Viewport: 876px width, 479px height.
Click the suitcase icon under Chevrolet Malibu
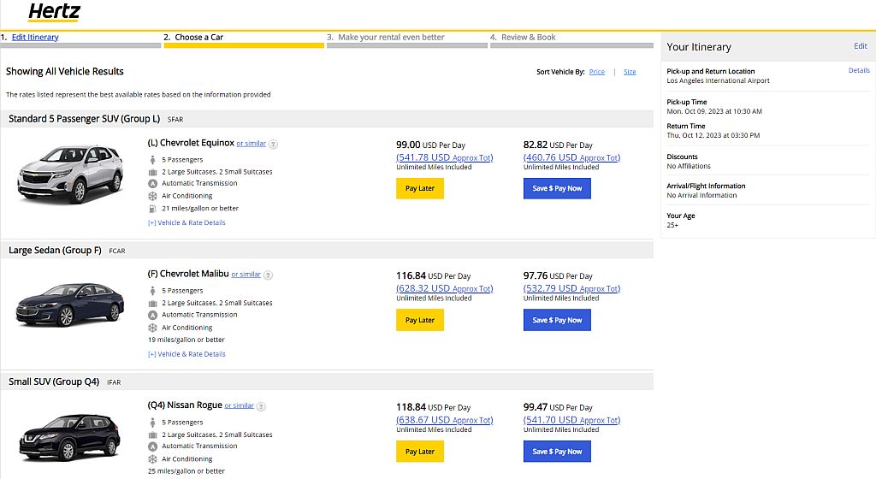click(x=152, y=303)
